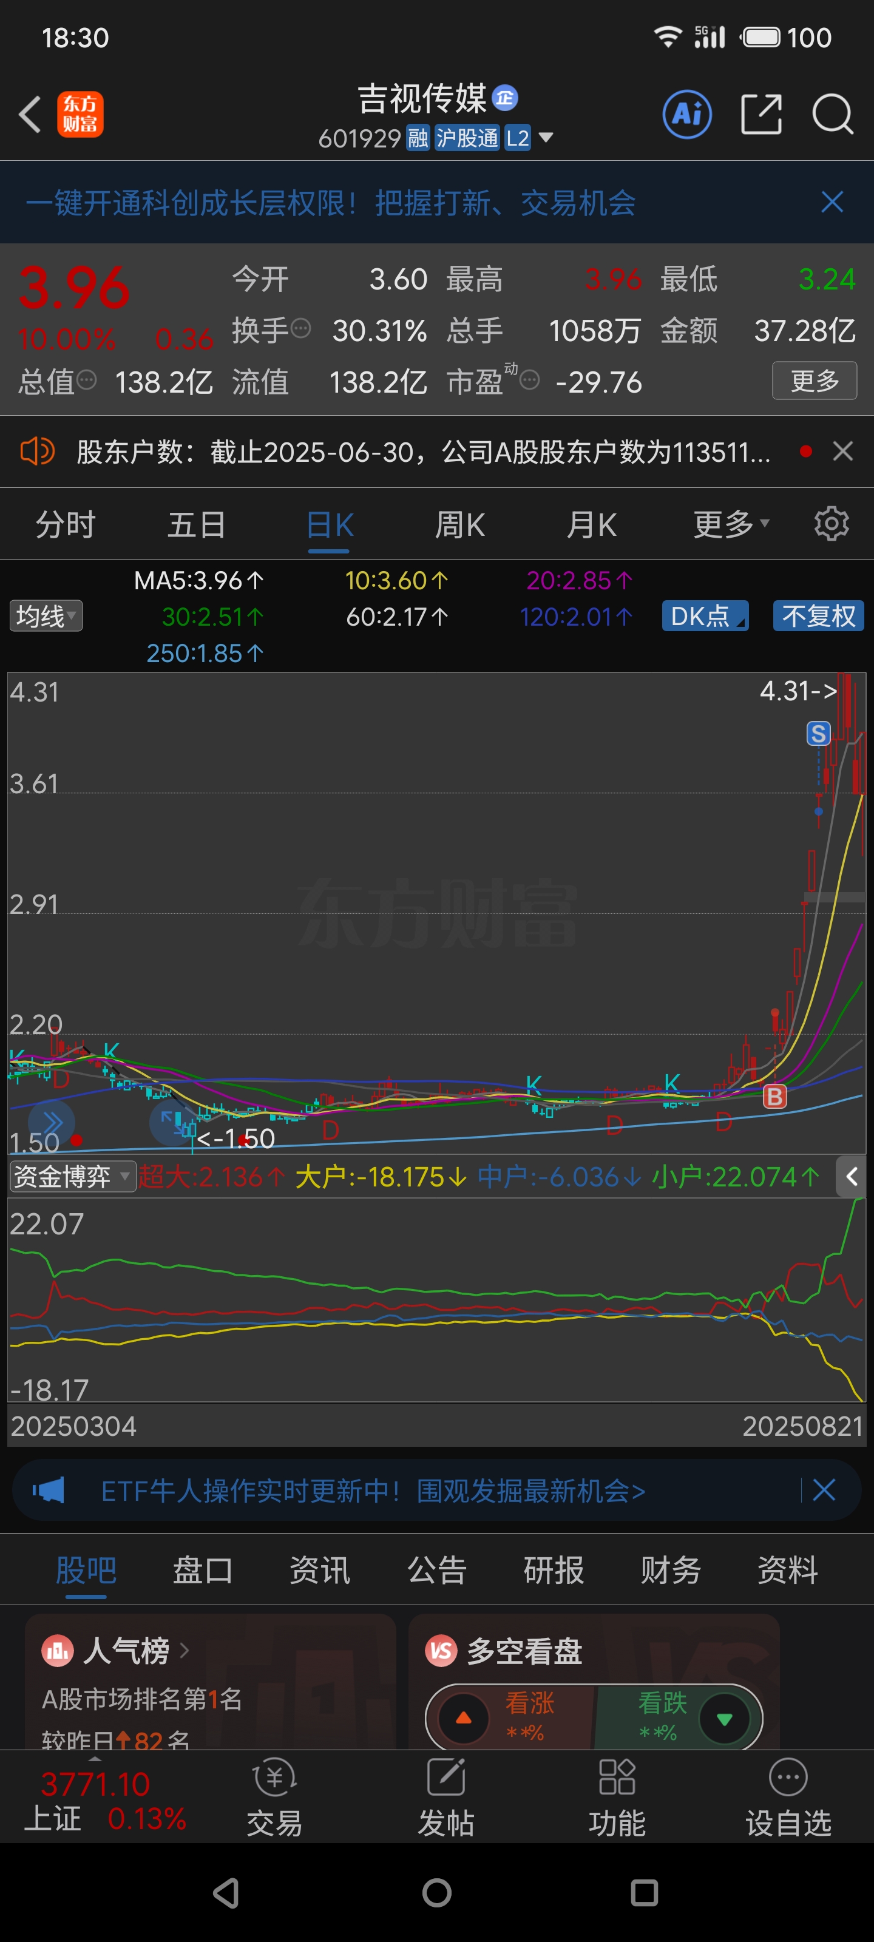The width and height of the screenshot is (874, 1942).
Task: Switch to 资料 tab
Action: click(787, 1571)
